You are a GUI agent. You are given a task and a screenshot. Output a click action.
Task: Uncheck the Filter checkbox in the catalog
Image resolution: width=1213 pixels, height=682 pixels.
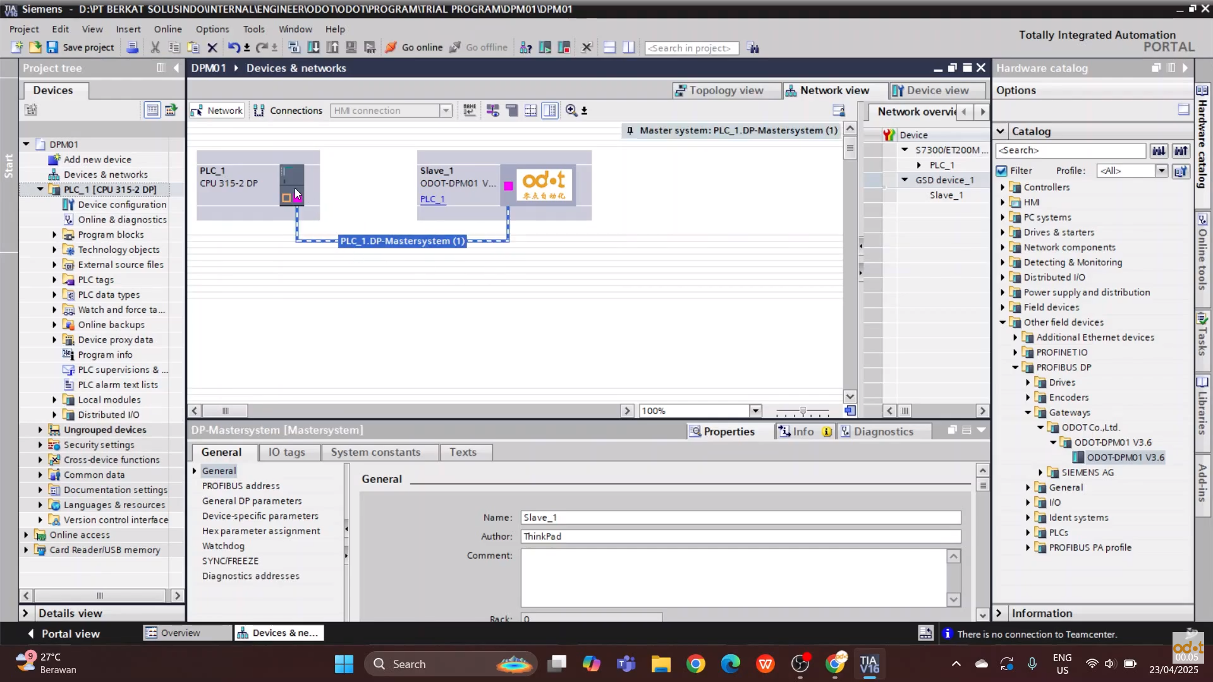click(x=1001, y=171)
